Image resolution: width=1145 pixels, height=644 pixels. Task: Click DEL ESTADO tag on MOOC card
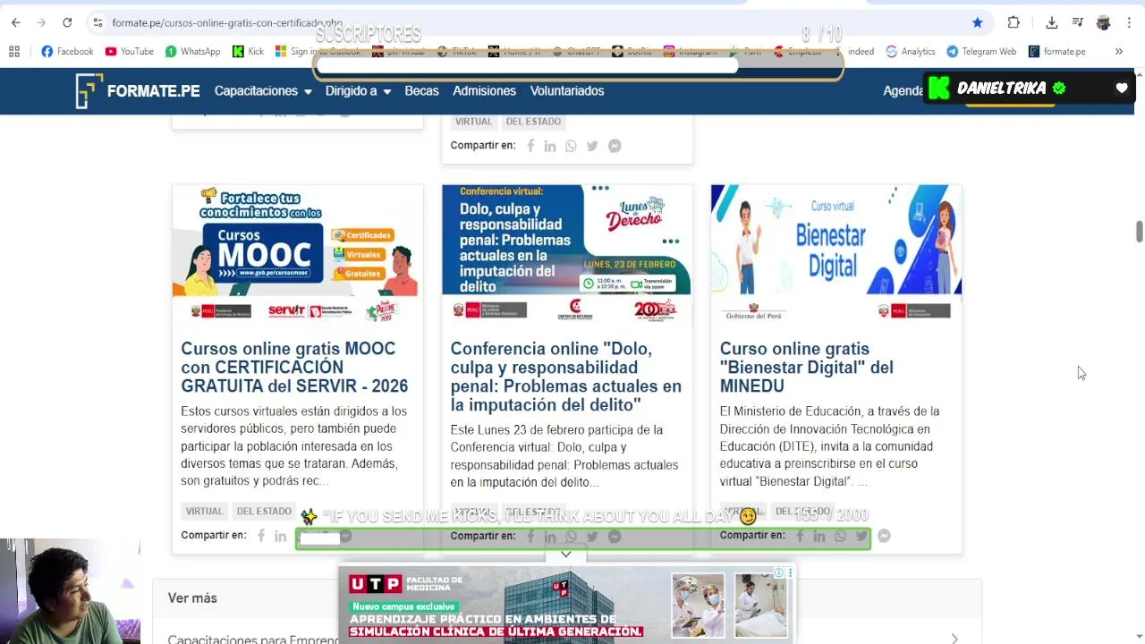coord(264,512)
